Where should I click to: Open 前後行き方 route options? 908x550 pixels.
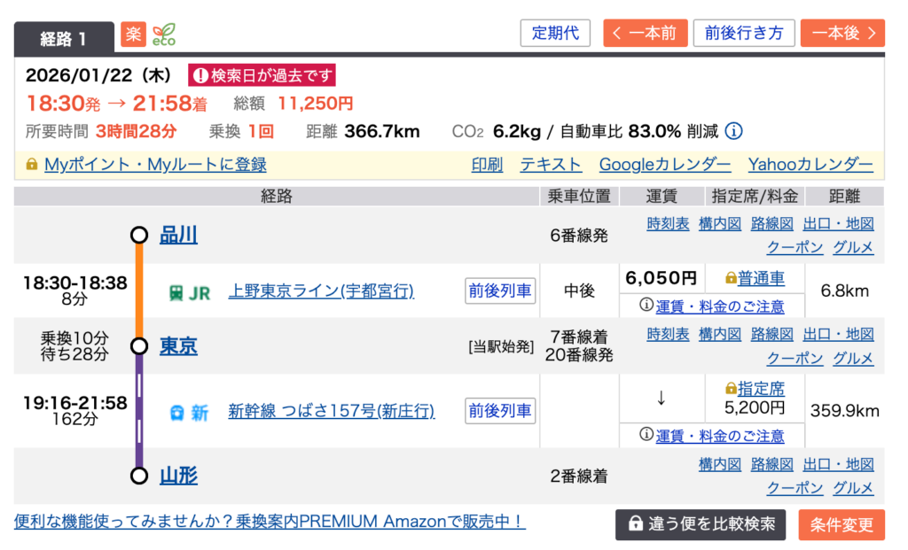pos(744,34)
